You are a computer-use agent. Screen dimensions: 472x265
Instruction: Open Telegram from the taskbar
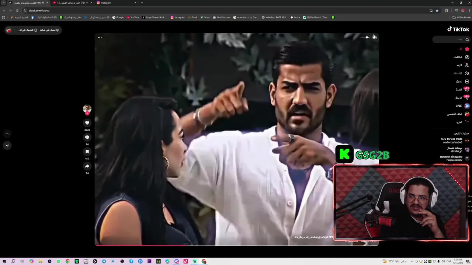(x=104, y=261)
